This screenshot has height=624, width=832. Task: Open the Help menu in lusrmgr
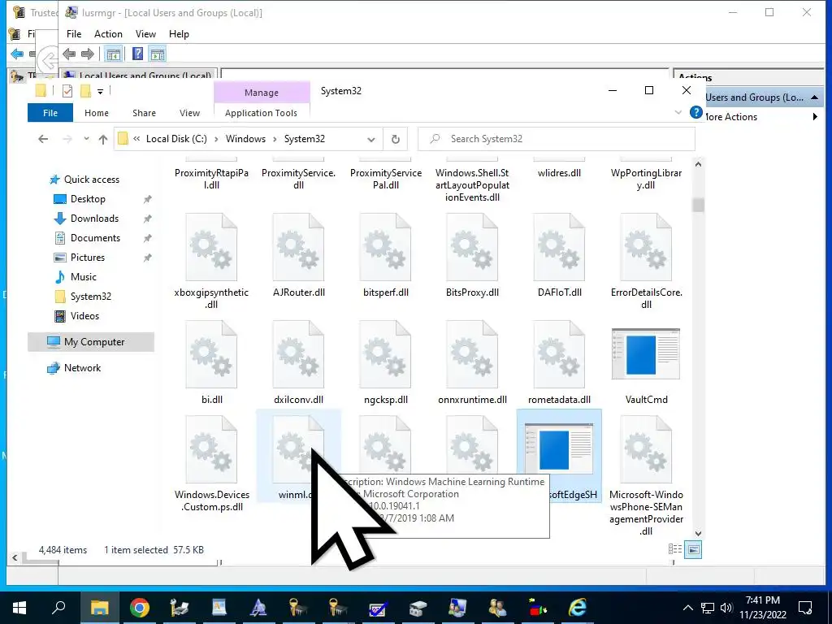179,34
